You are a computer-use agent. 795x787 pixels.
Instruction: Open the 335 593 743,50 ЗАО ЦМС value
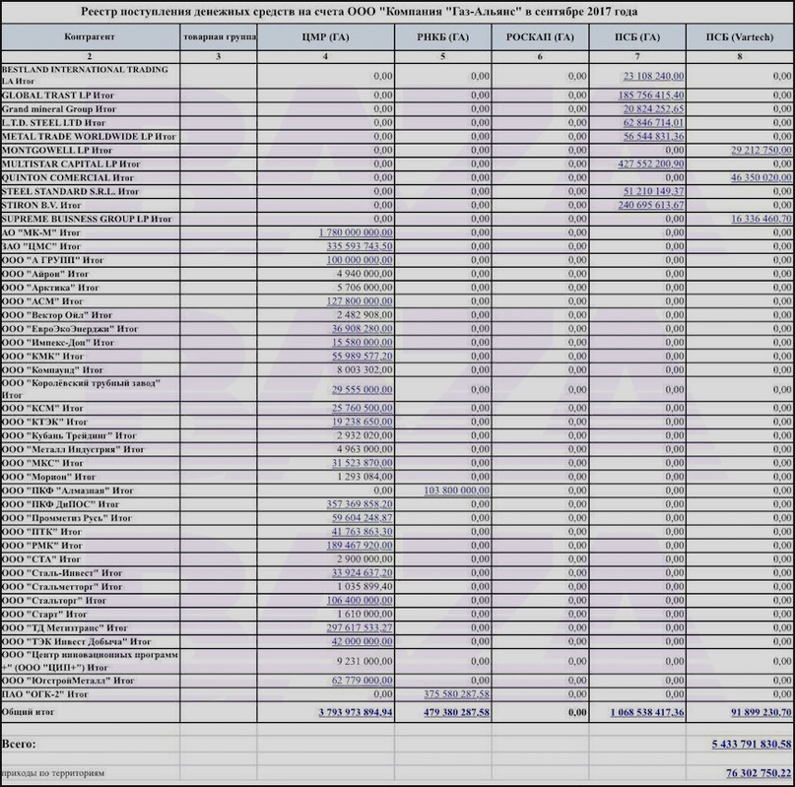coord(360,246)
